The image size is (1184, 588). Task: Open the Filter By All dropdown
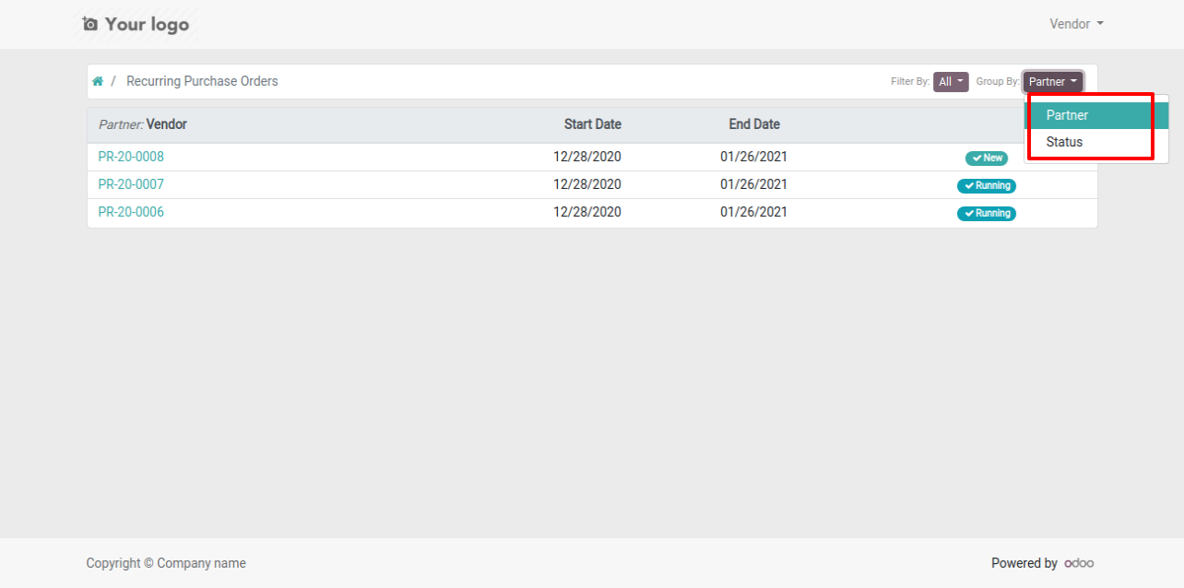coord(951,82)
